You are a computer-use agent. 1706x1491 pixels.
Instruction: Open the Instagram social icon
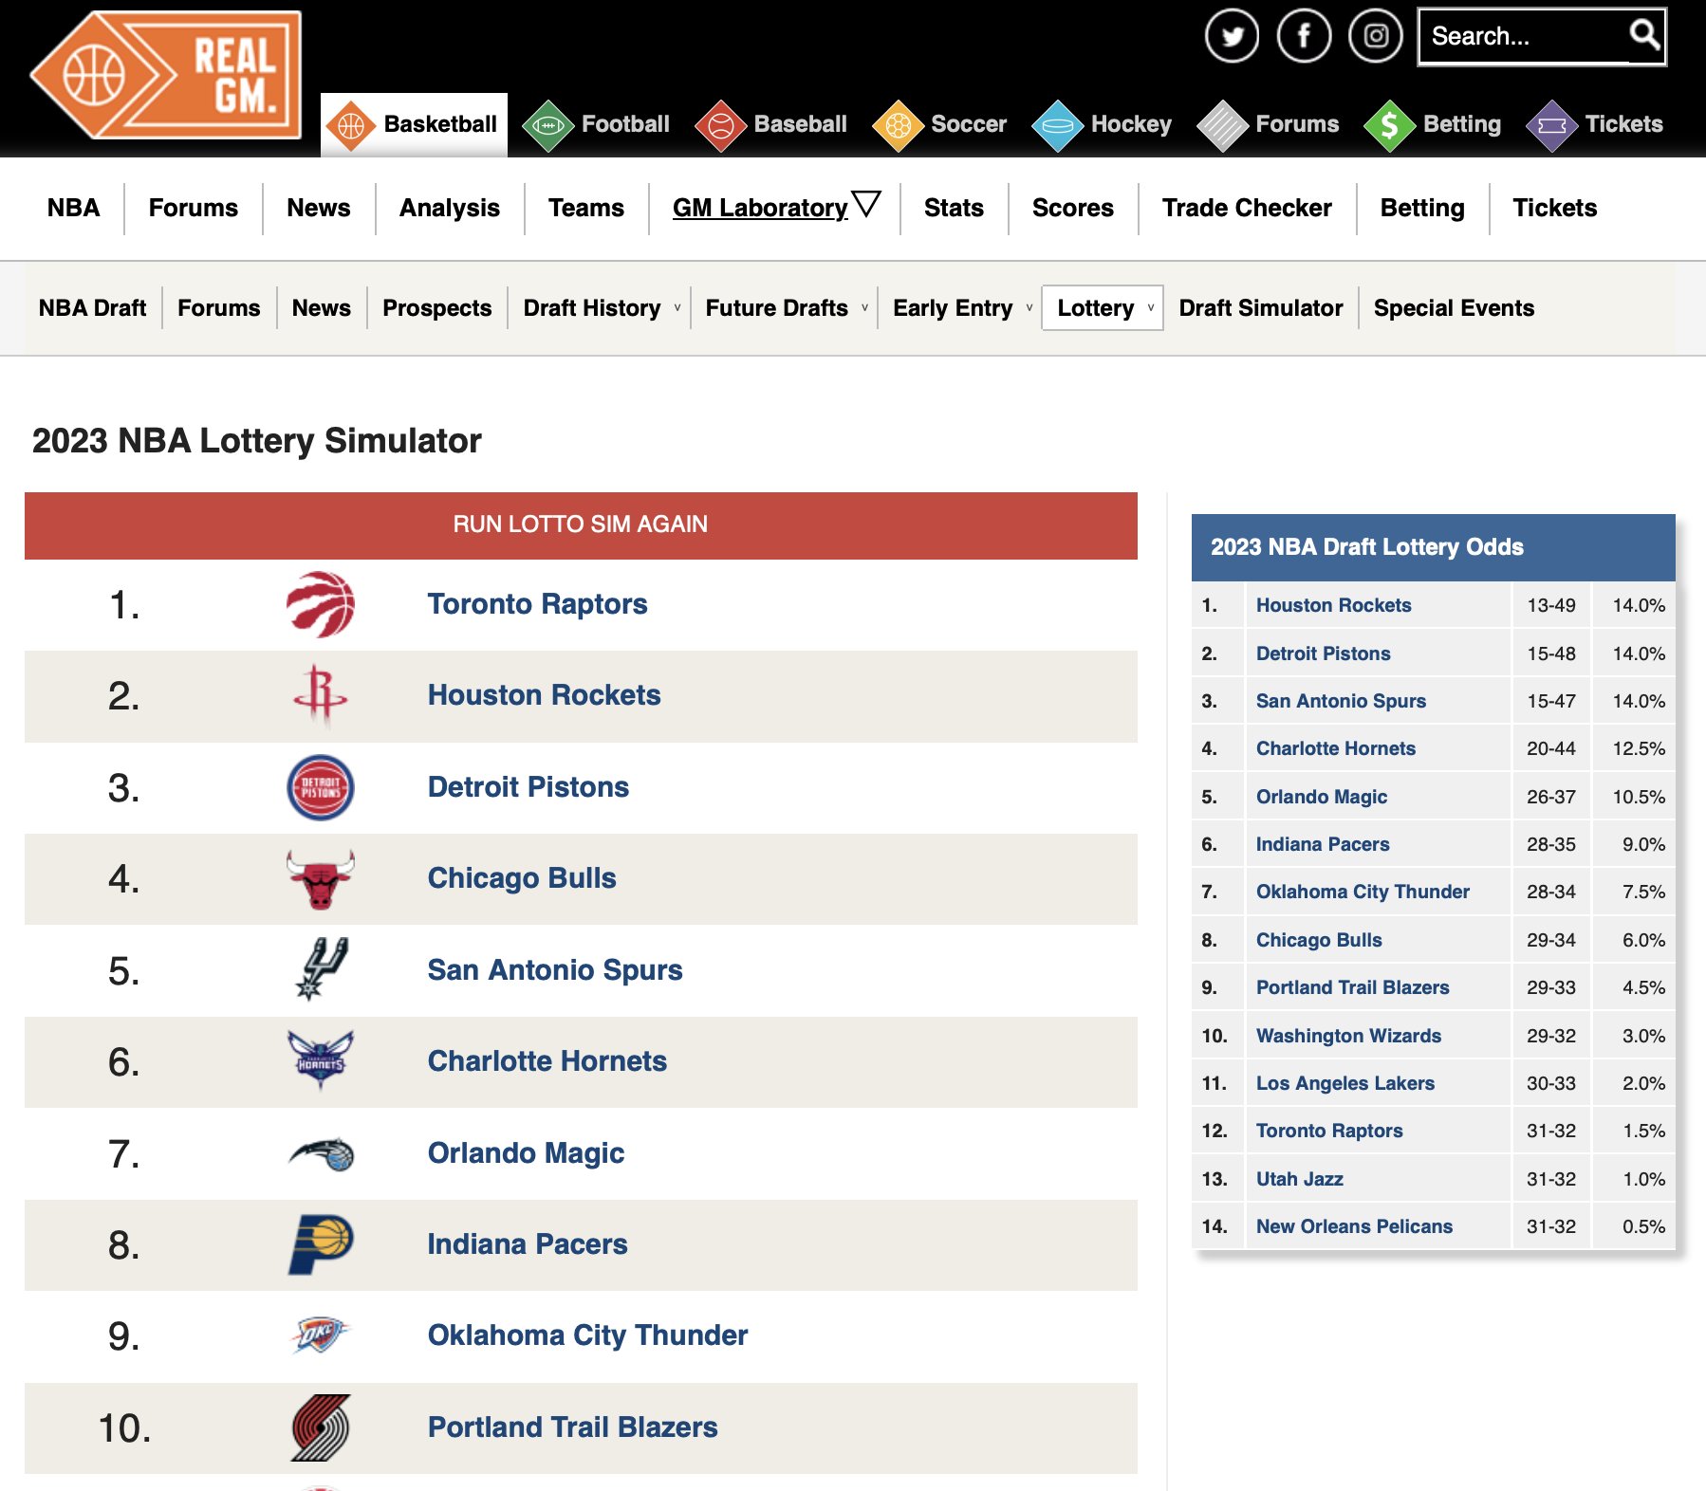click(x=1376, y=36)
